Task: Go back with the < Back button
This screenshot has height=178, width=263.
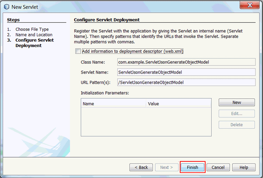Action: (x=142, y=167)
